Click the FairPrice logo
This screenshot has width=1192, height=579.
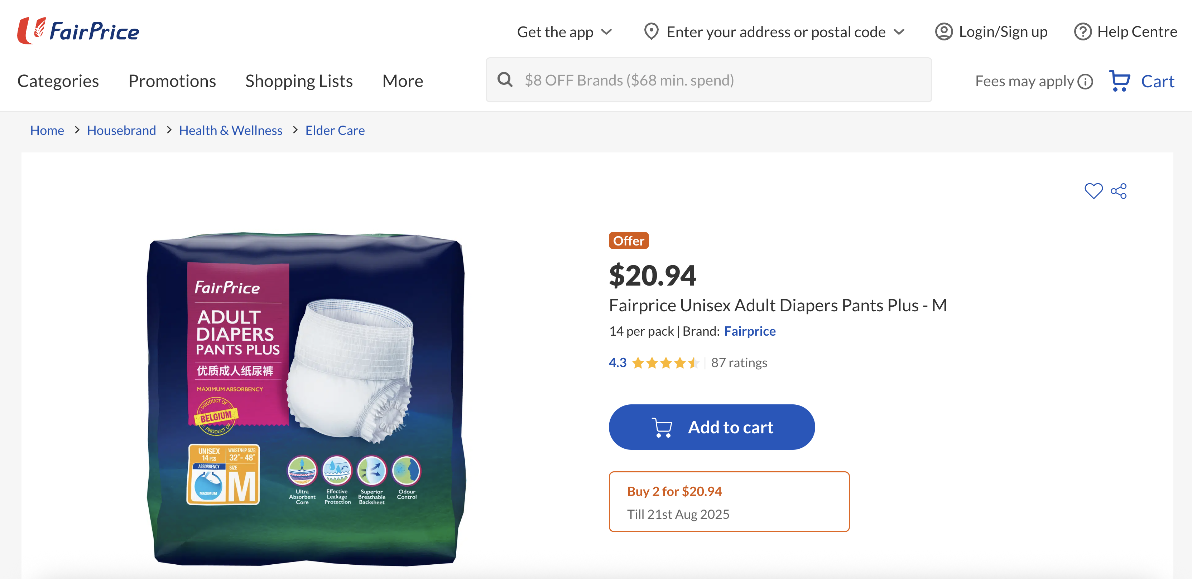pyautogui.click(x=78, y=31)
